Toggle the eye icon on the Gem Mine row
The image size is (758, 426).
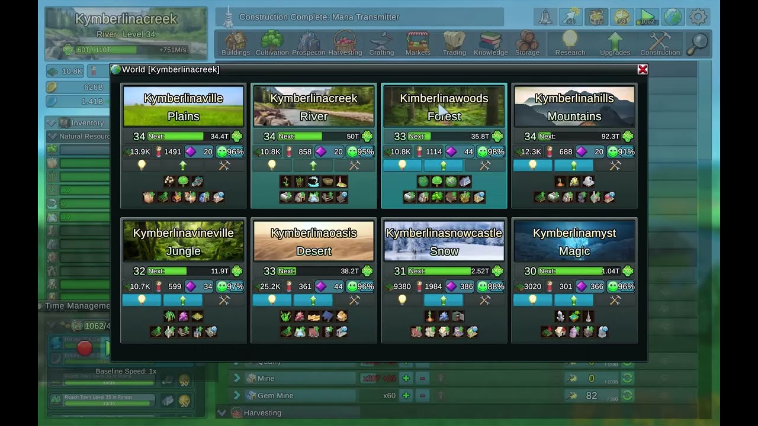tap(664, 395)
